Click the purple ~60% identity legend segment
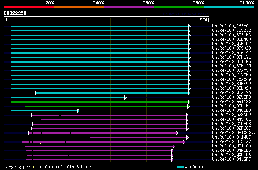Screen dimensions: 258x170 [129, 7]
